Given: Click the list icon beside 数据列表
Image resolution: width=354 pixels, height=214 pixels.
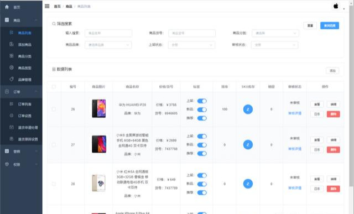Looking at the screenshot, I should [x=54, y=69].
